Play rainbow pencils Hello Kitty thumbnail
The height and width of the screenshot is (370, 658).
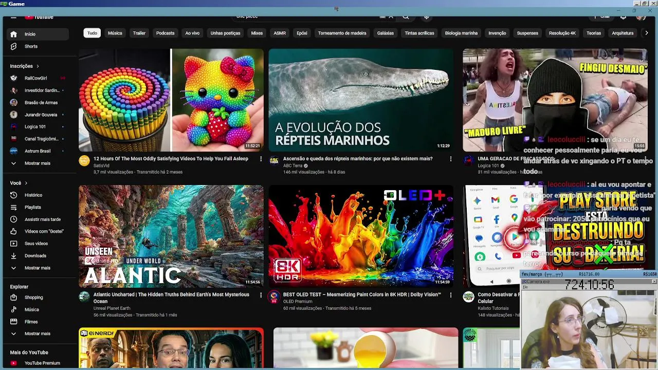point(171,100)
